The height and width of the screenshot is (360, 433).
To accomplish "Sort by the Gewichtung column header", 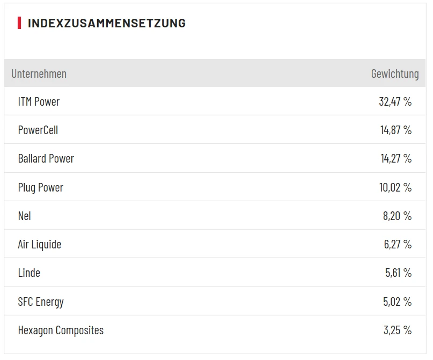I will [x=395, y=74].
